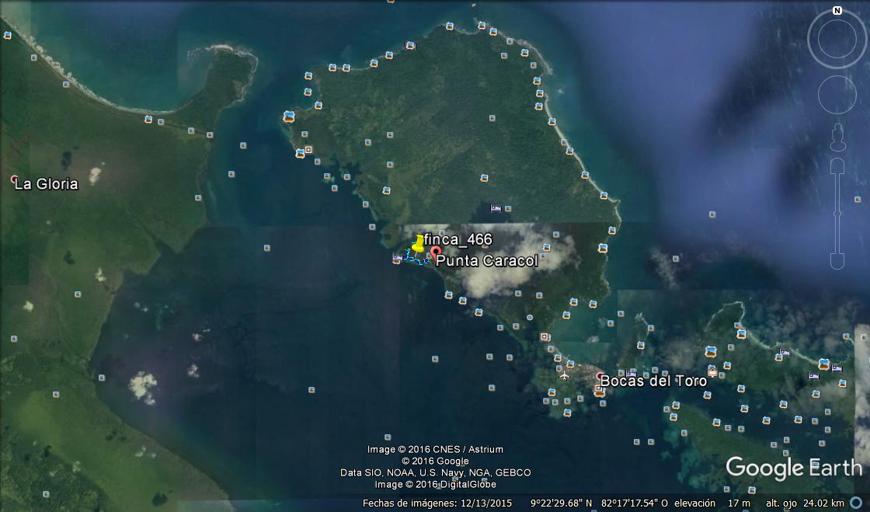Click latitude readout 9°22'29.68" N
Viewport: 870px width, 512px height.
561,503
